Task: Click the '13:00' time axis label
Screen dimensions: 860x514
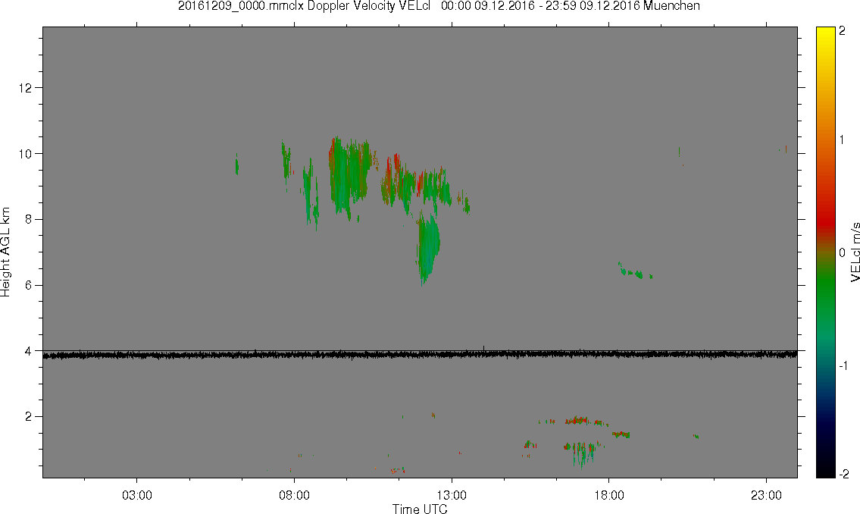Action: click(452, 495)
